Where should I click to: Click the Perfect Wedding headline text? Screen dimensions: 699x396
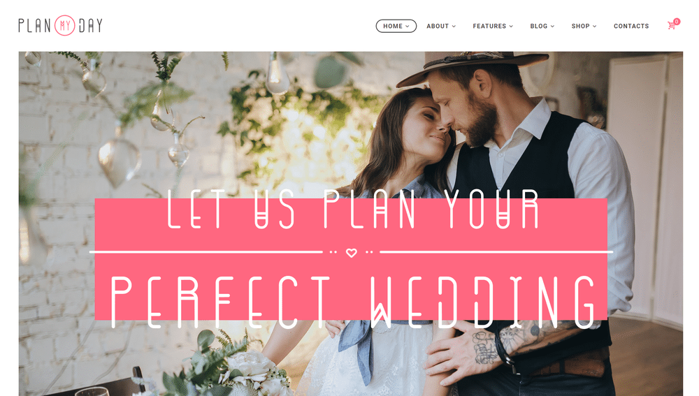point(353,302)
